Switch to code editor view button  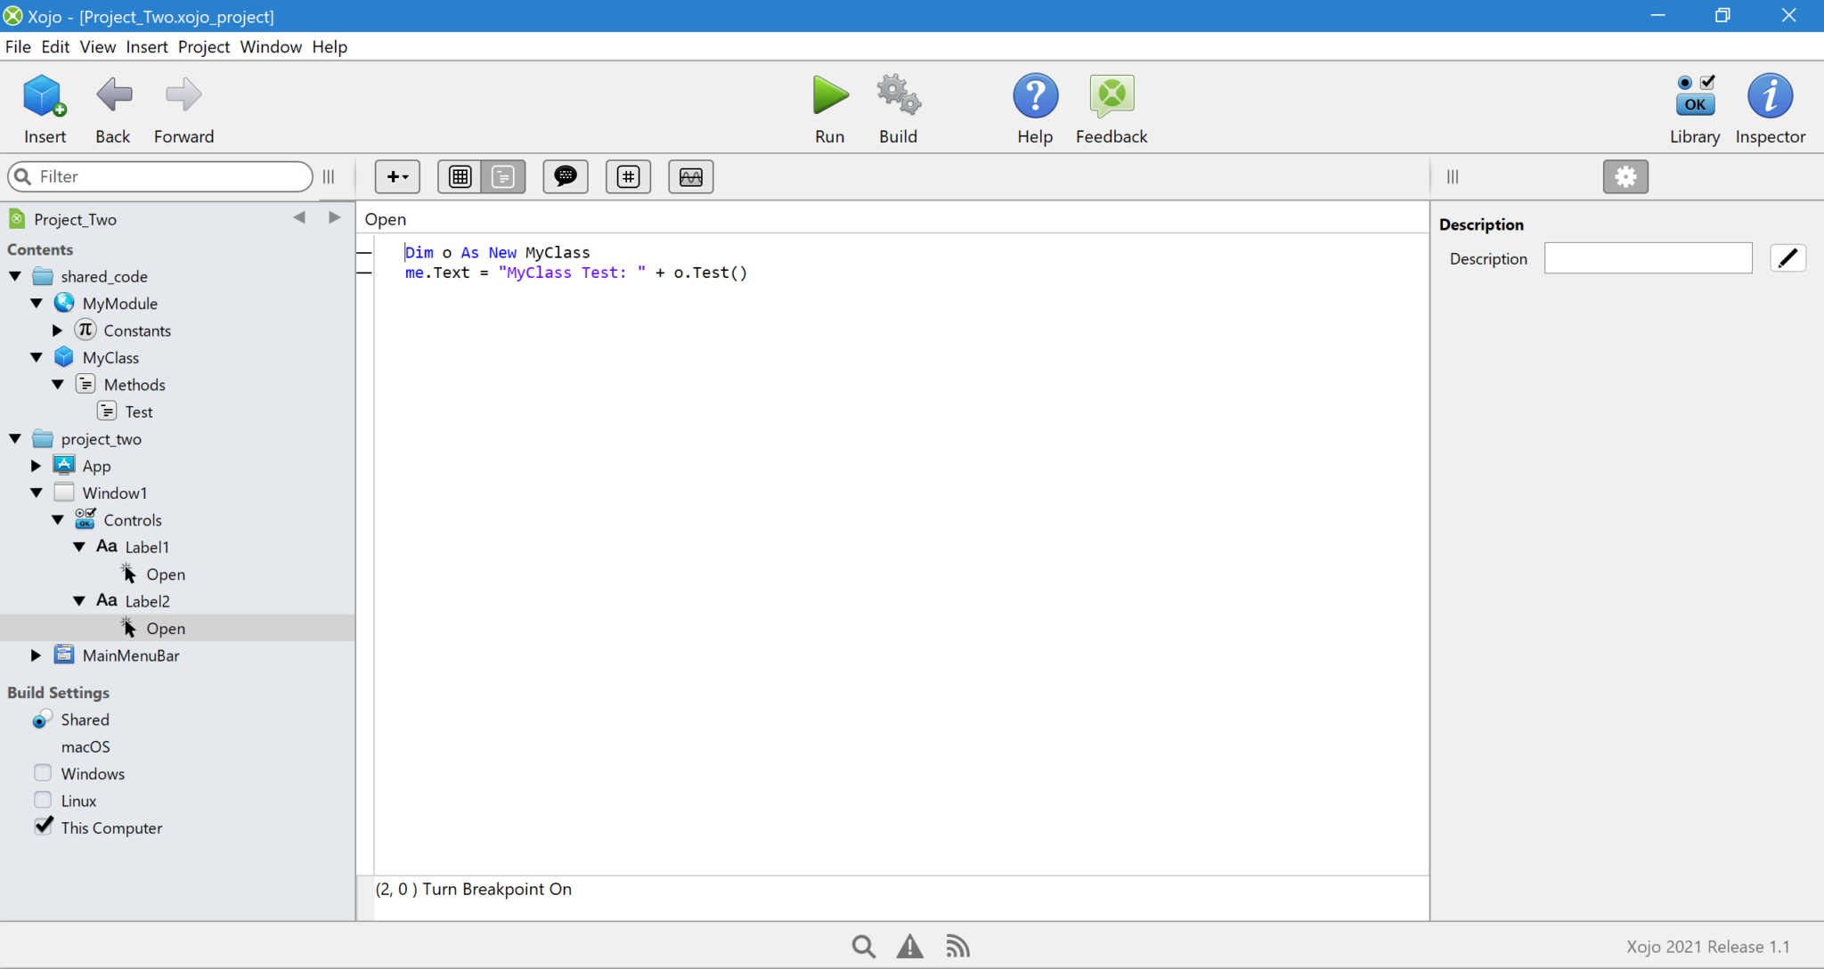pyautogui.click(x=503, y=176)
